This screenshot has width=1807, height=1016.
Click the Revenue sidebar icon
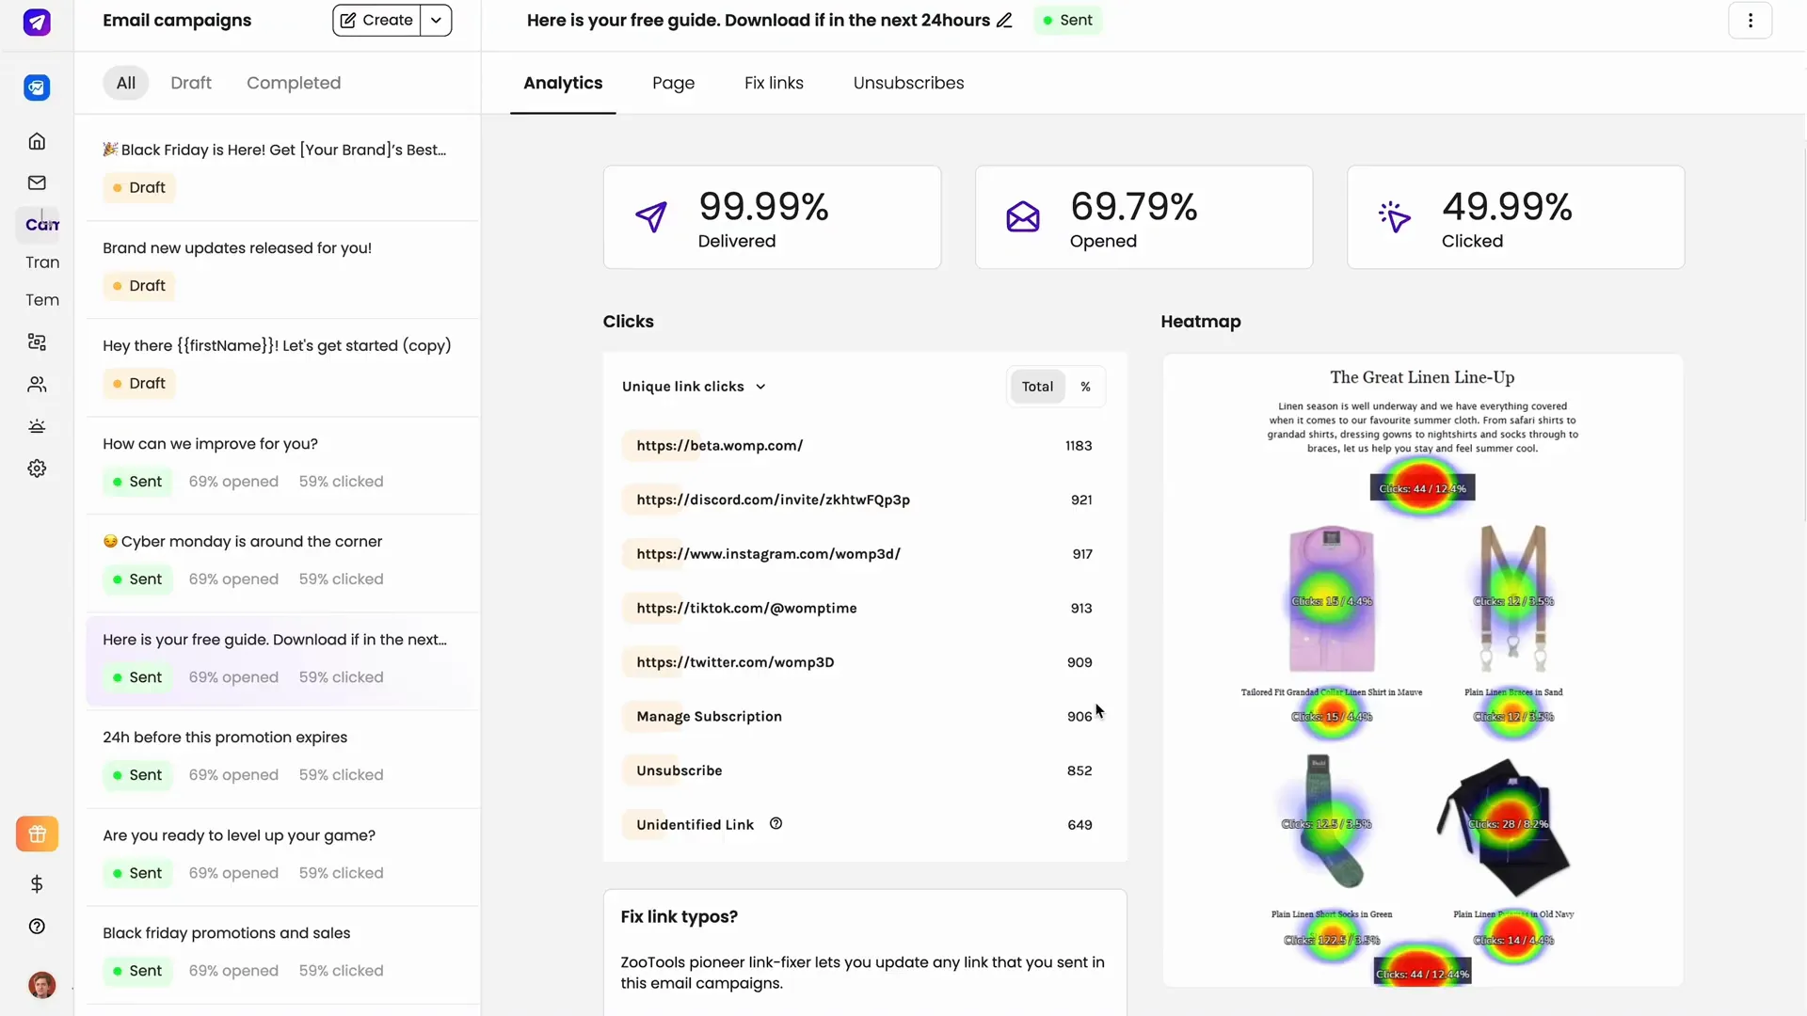(36, 883)
